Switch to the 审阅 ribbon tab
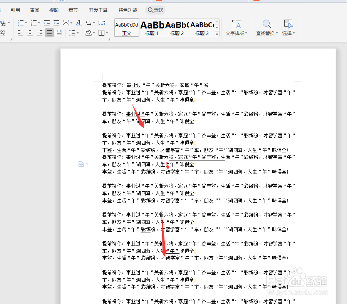This screenshot has width=347, height=304. tap(34, 10)
